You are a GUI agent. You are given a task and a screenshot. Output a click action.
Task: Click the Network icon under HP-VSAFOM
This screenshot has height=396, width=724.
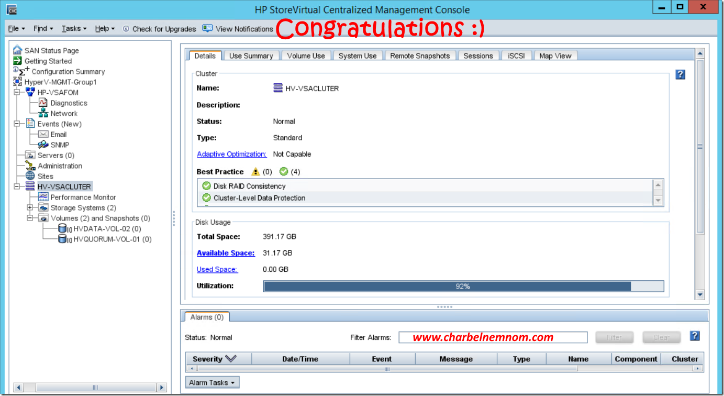(x=43, y=113)
